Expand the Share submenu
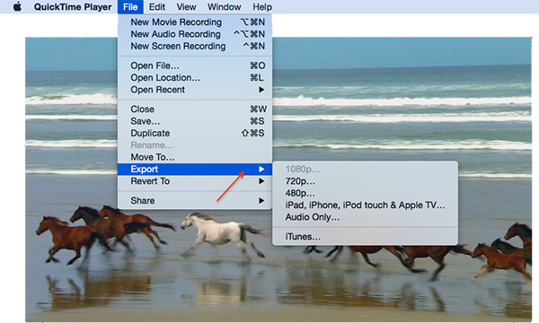 [x=195, y=200]
